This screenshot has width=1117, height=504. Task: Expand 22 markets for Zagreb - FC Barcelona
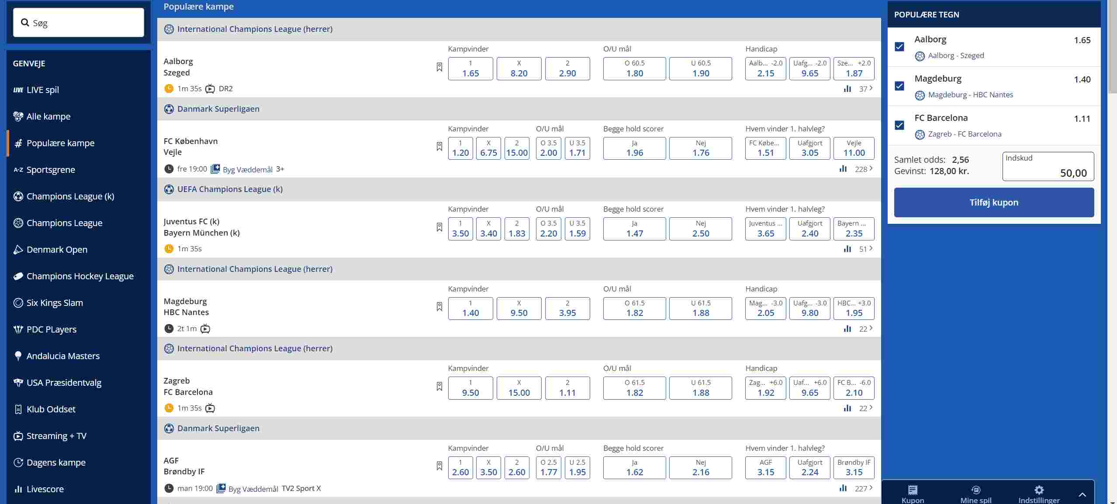866,408
